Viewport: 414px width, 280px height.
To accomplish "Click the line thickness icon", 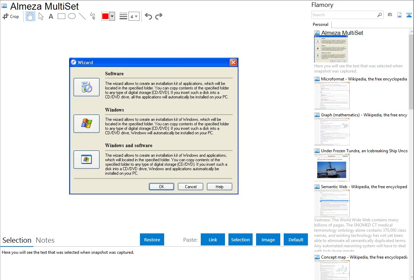I will coord(123,16).
